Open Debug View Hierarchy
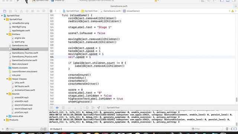This screenshot has width=238, height=134. (x=87, y=108)
